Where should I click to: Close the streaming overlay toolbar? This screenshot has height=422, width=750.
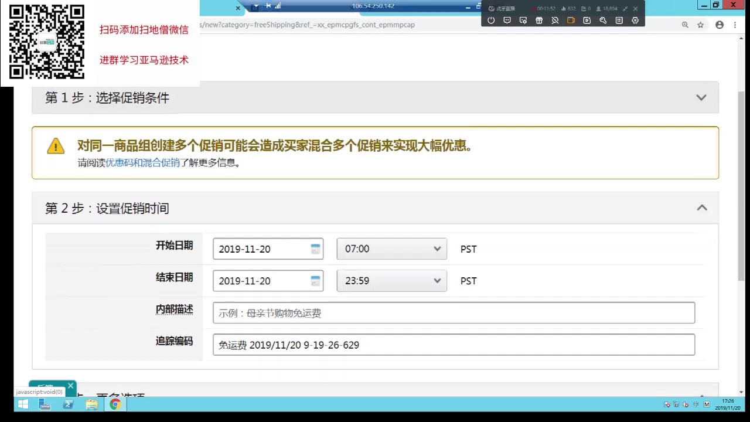pos(635,9)
